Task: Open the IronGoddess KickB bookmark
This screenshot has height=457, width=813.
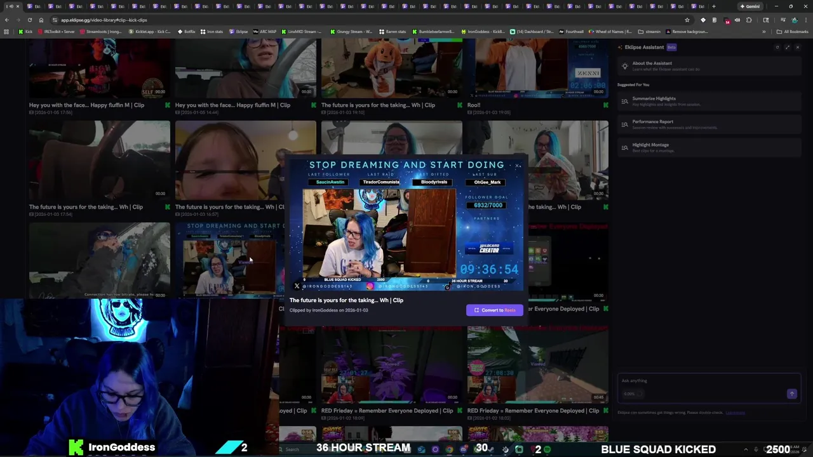Action: point(483,31)
